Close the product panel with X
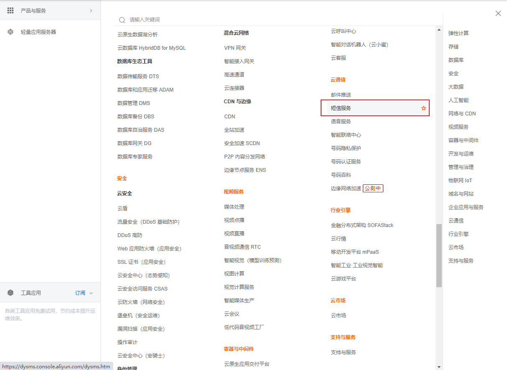This screenshot has width=507, height=370. pyautogui.click(x=498, y=13)
